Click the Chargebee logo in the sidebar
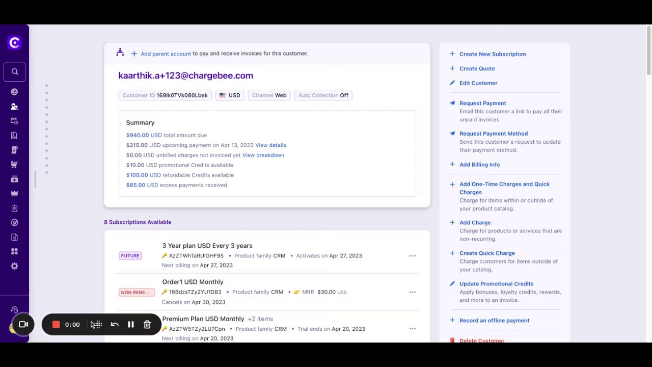652x367 pixels. [x=14, y=43]
